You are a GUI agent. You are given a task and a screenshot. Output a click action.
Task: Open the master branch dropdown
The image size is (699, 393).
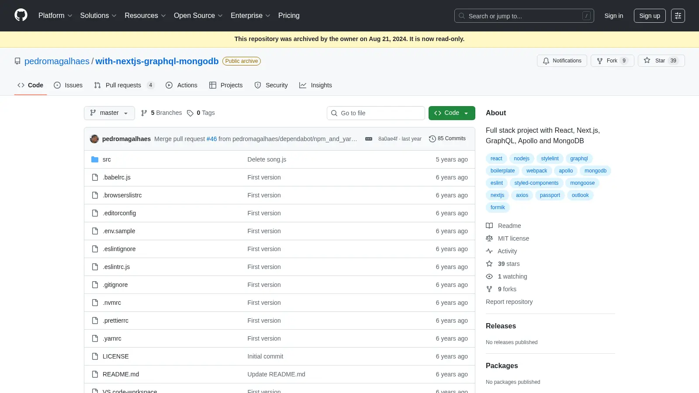click(109, 113)
